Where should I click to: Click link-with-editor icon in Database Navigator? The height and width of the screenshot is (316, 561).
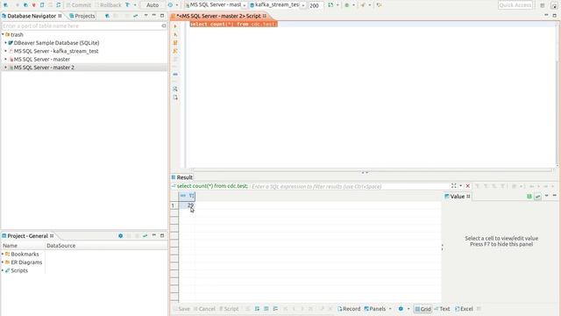click(136, 16)
